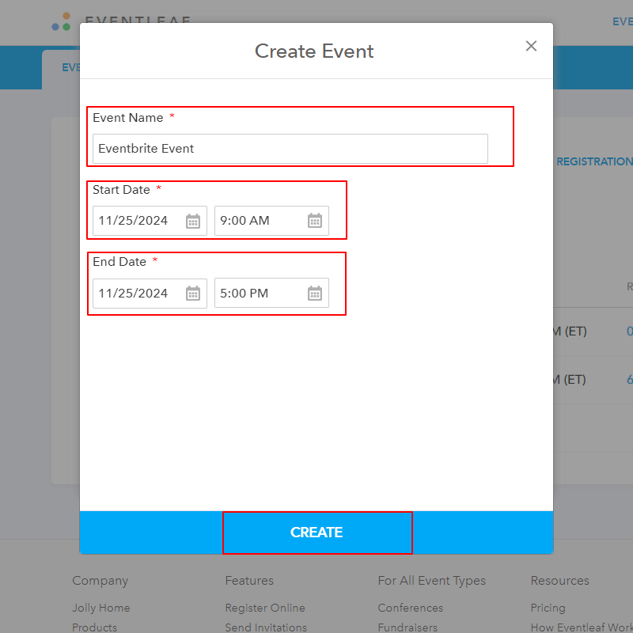Viewport: 633px width, 633px height.
Task: Click the Products link in footer
Action: pos(95,627)
